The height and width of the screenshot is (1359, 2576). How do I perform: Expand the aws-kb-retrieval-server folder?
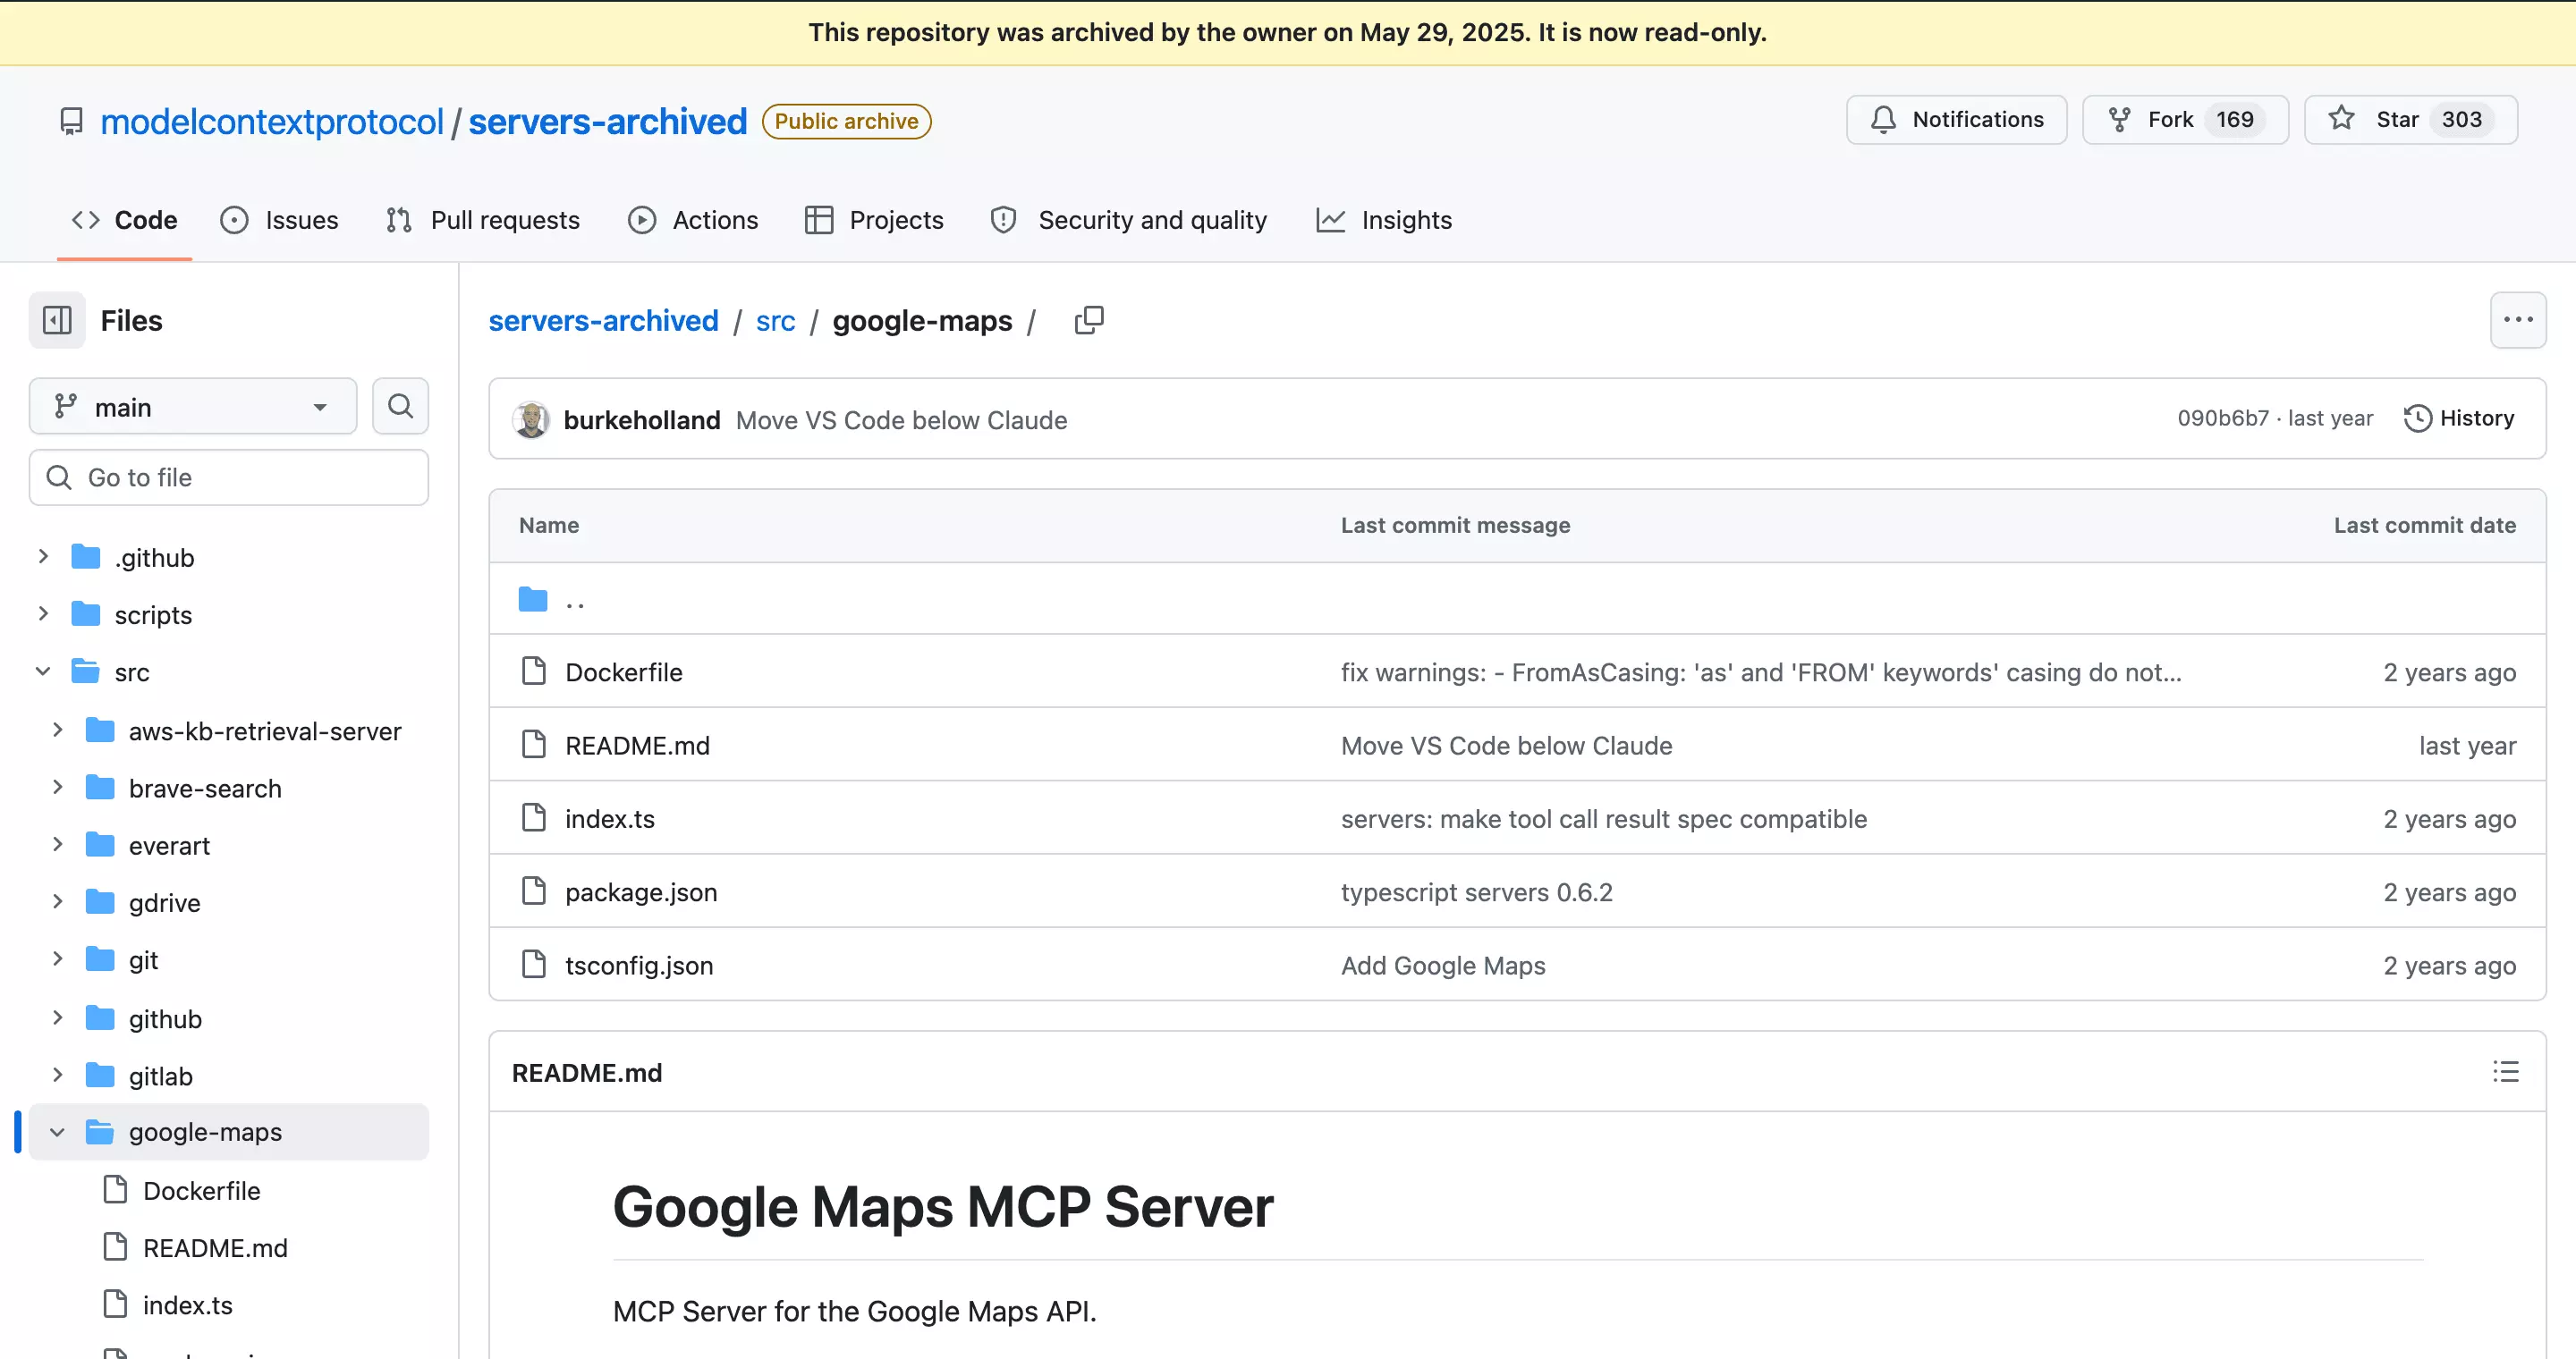pyautogui.click(x=57, y=730)
